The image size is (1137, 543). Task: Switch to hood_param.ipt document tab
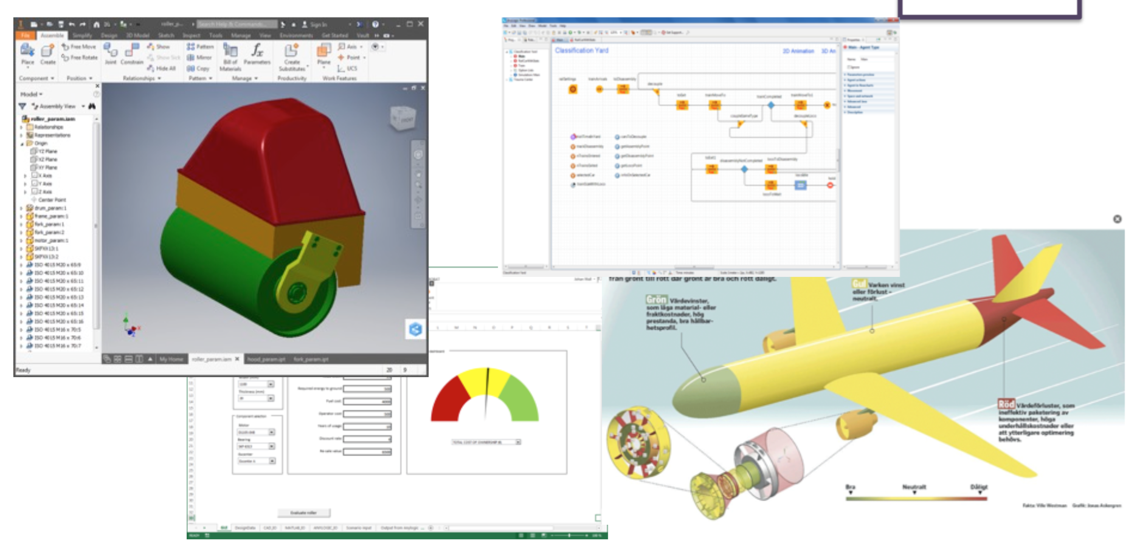266,359
